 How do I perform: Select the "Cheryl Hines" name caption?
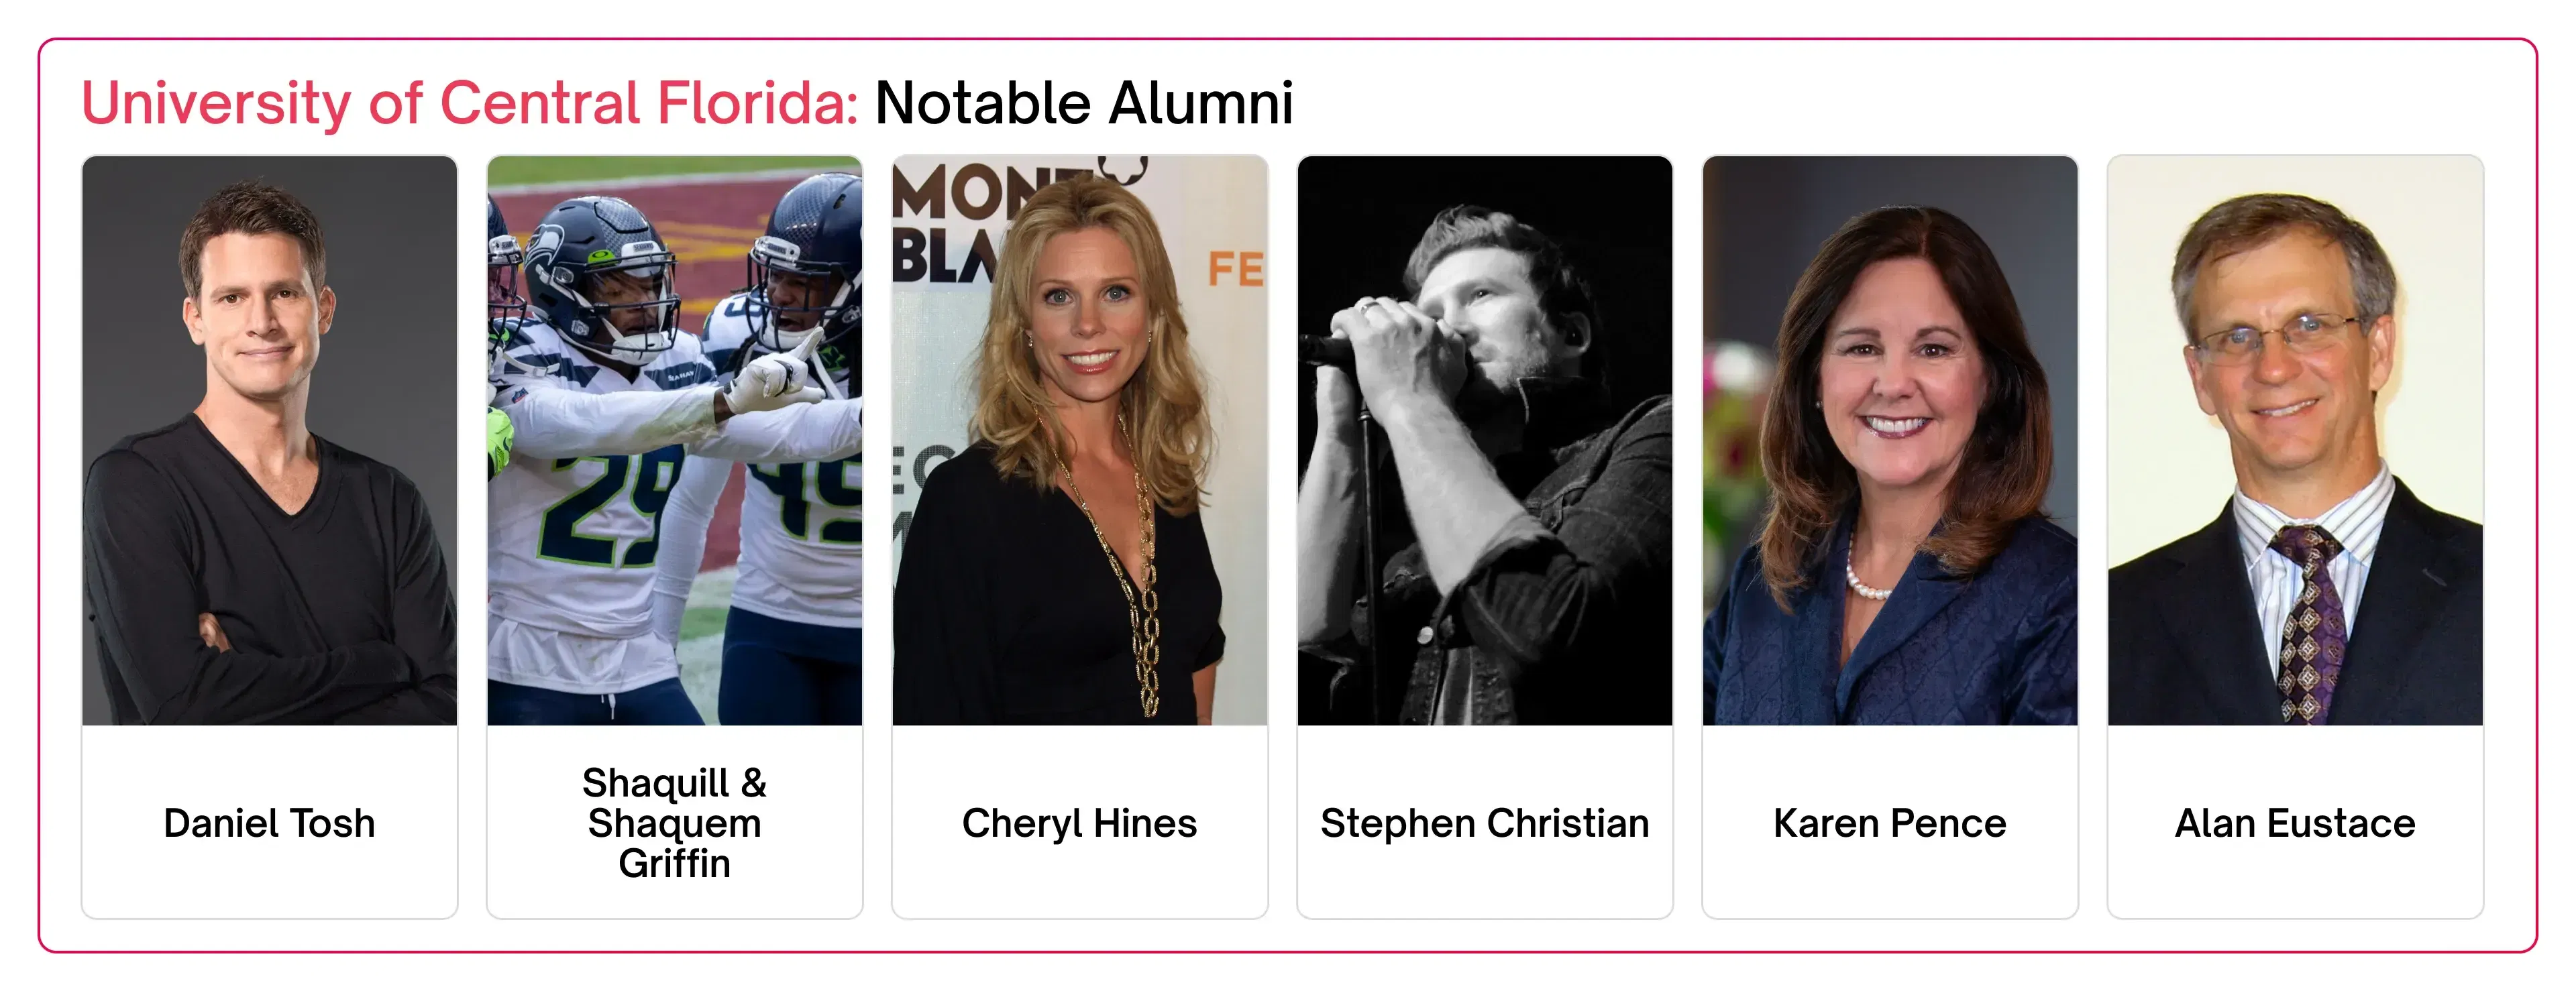(x=1079, y=823)
